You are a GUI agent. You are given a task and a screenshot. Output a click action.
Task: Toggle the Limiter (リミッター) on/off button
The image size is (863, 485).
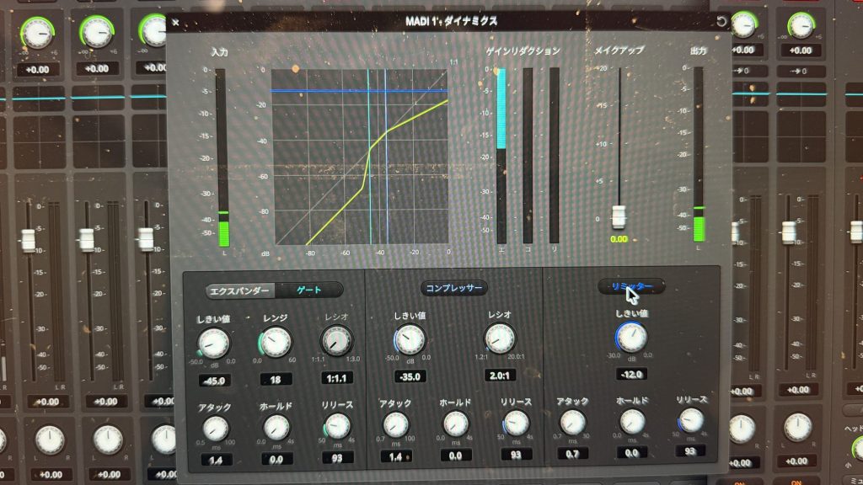631,287
